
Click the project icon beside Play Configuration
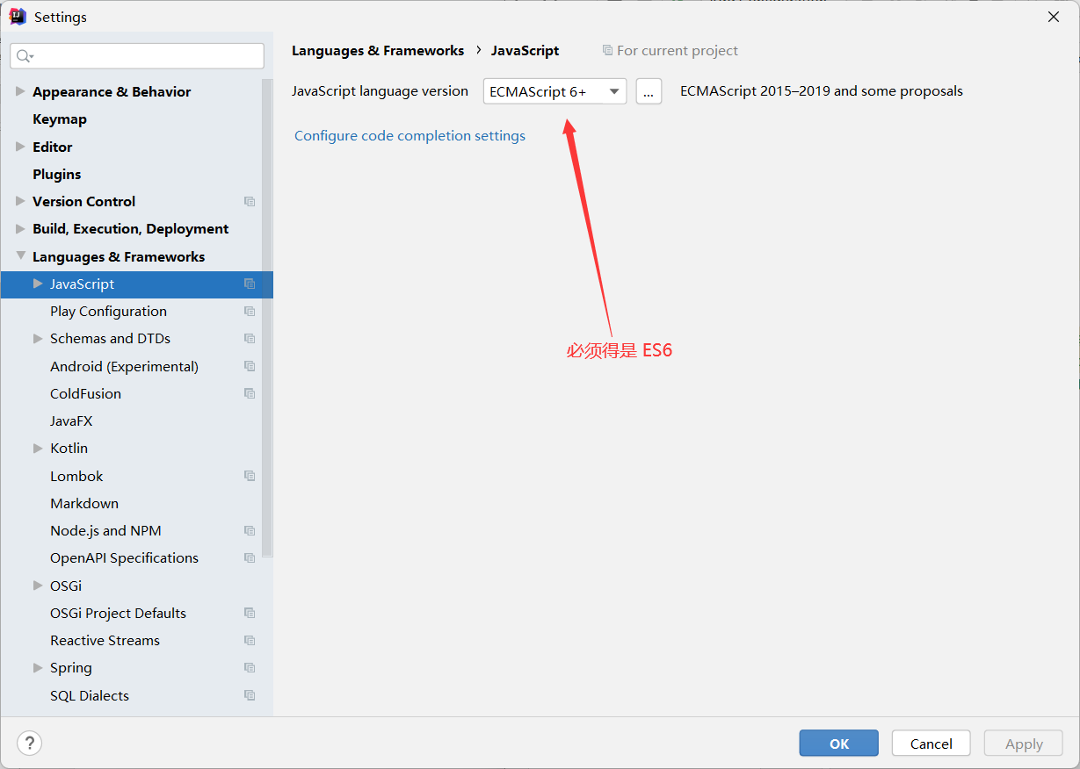click(250, 312)
